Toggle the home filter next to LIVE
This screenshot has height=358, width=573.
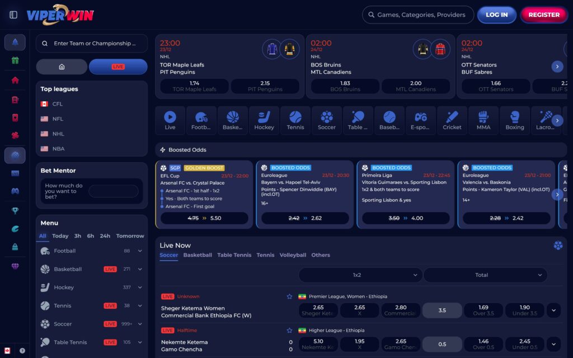pyautogui.click(x=62, y=67)
